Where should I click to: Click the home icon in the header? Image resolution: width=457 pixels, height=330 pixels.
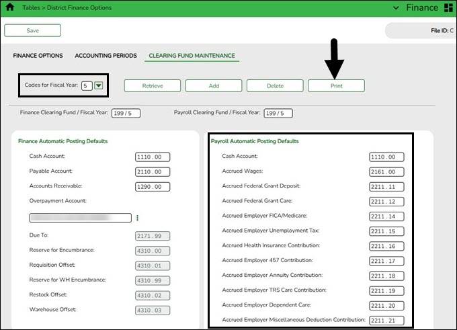click(9, 8)
